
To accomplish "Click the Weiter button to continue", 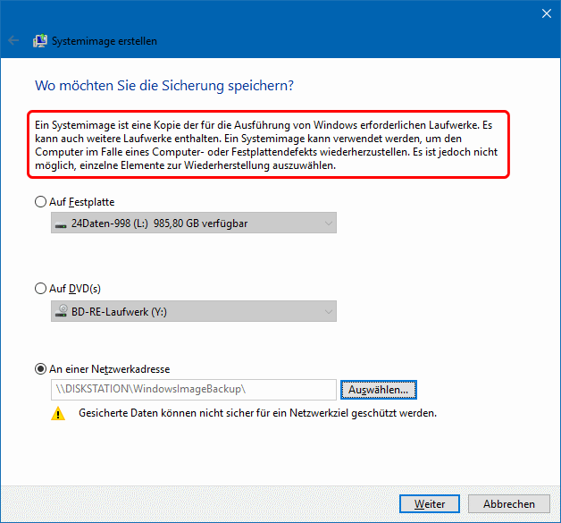I will click(x=430, y=504).
